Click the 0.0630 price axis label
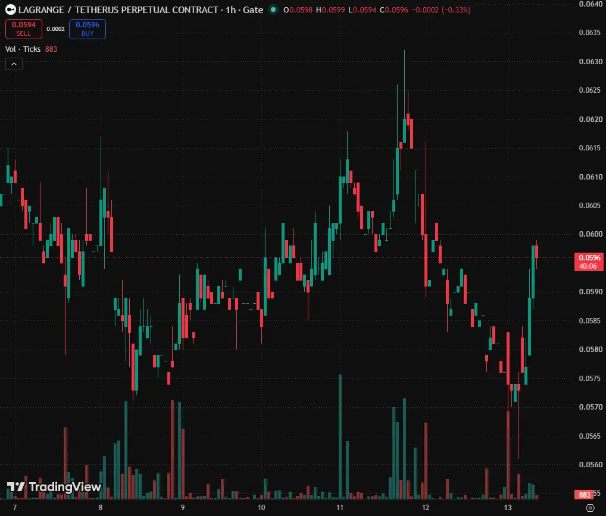Image resolution: width=606 pixels, height=516 pixels. click(591, 61)
